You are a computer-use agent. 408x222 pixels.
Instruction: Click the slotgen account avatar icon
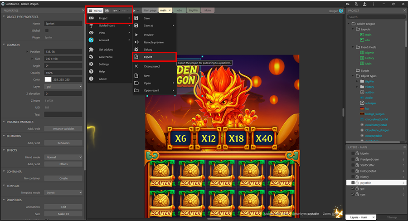click(341, 11)
